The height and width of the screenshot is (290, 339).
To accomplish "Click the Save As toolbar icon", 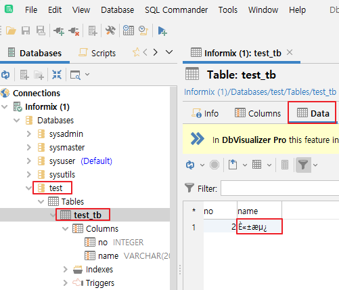I will pos(41,30).
